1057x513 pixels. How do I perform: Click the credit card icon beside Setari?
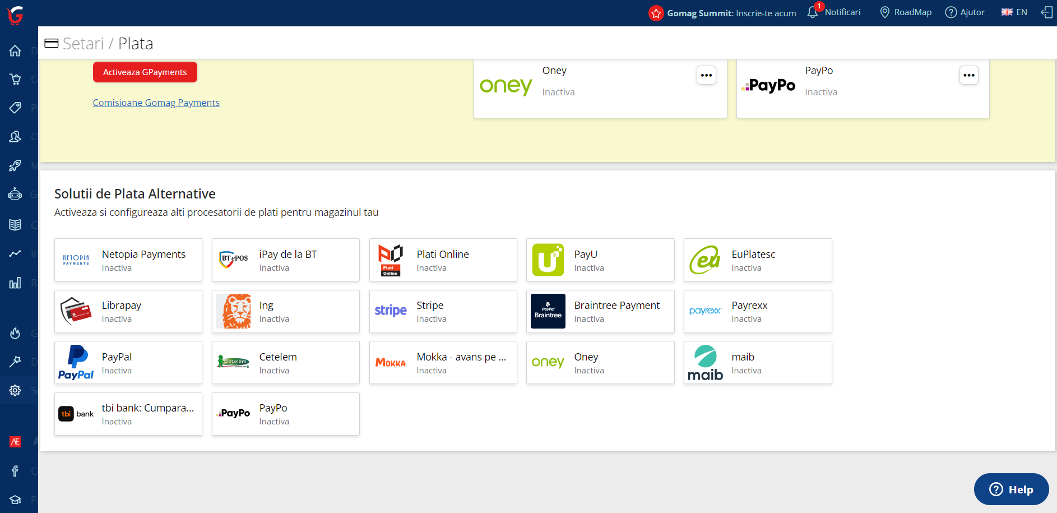coord(52,43)
